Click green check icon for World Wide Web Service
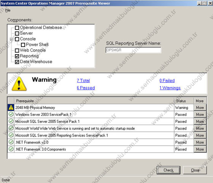The height and width of the screenshot is (183, 213). click(11, 128)
